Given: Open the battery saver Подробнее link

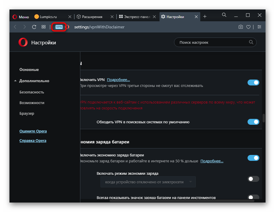Looking at the screenshot, I should coord(212,161).
